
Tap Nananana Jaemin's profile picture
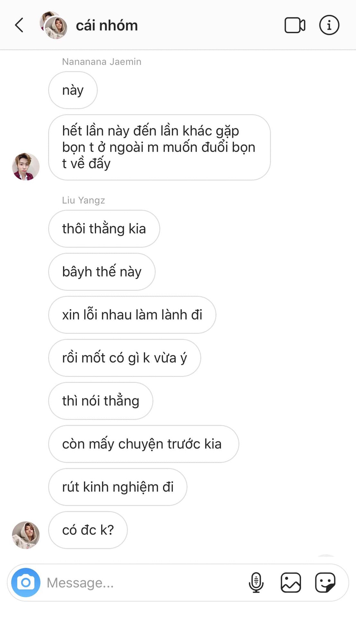[x=26, y=166]
